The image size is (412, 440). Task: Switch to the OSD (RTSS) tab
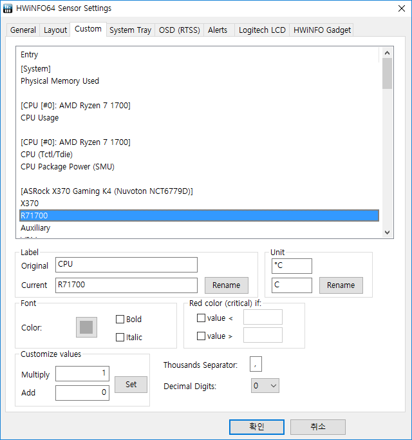click(180, 30)
